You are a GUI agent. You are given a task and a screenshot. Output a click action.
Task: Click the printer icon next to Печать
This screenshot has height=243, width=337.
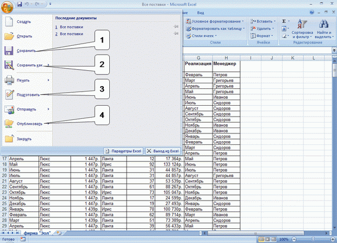[9, 80]
